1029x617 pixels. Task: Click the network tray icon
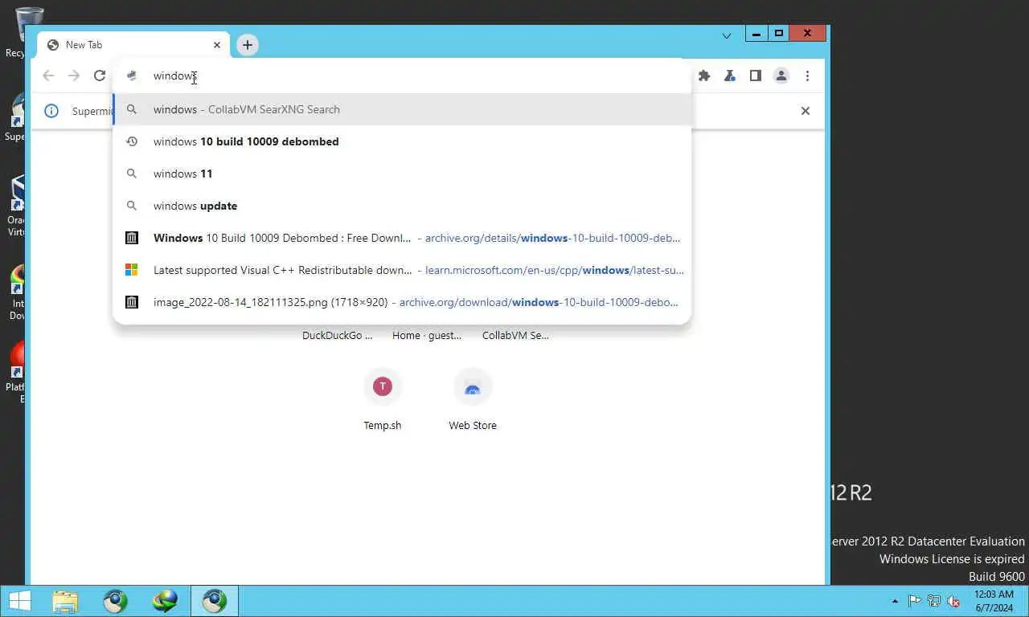[934, 601]
